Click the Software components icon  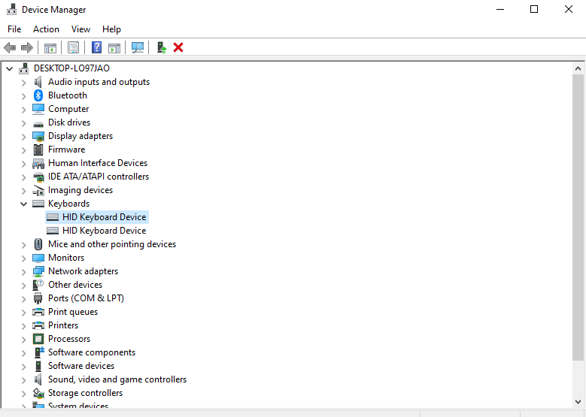[x=39, y=352]
